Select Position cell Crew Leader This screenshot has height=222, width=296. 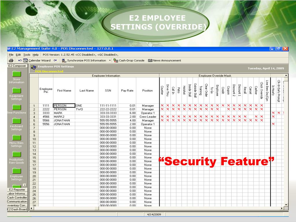(148, 117)
